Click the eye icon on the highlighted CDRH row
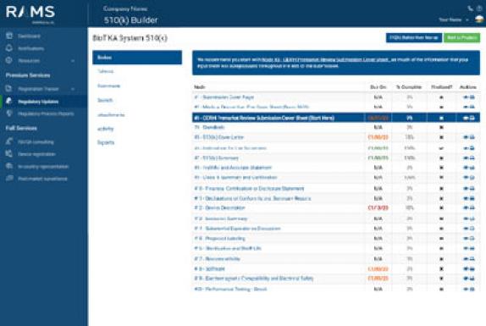This screenshot has width=486, height=326. point(466,118)
